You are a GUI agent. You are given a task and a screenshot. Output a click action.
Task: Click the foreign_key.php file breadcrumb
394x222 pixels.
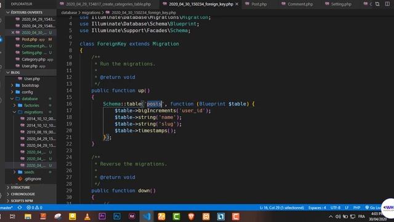pyautogui.click(x=143, y=12)
